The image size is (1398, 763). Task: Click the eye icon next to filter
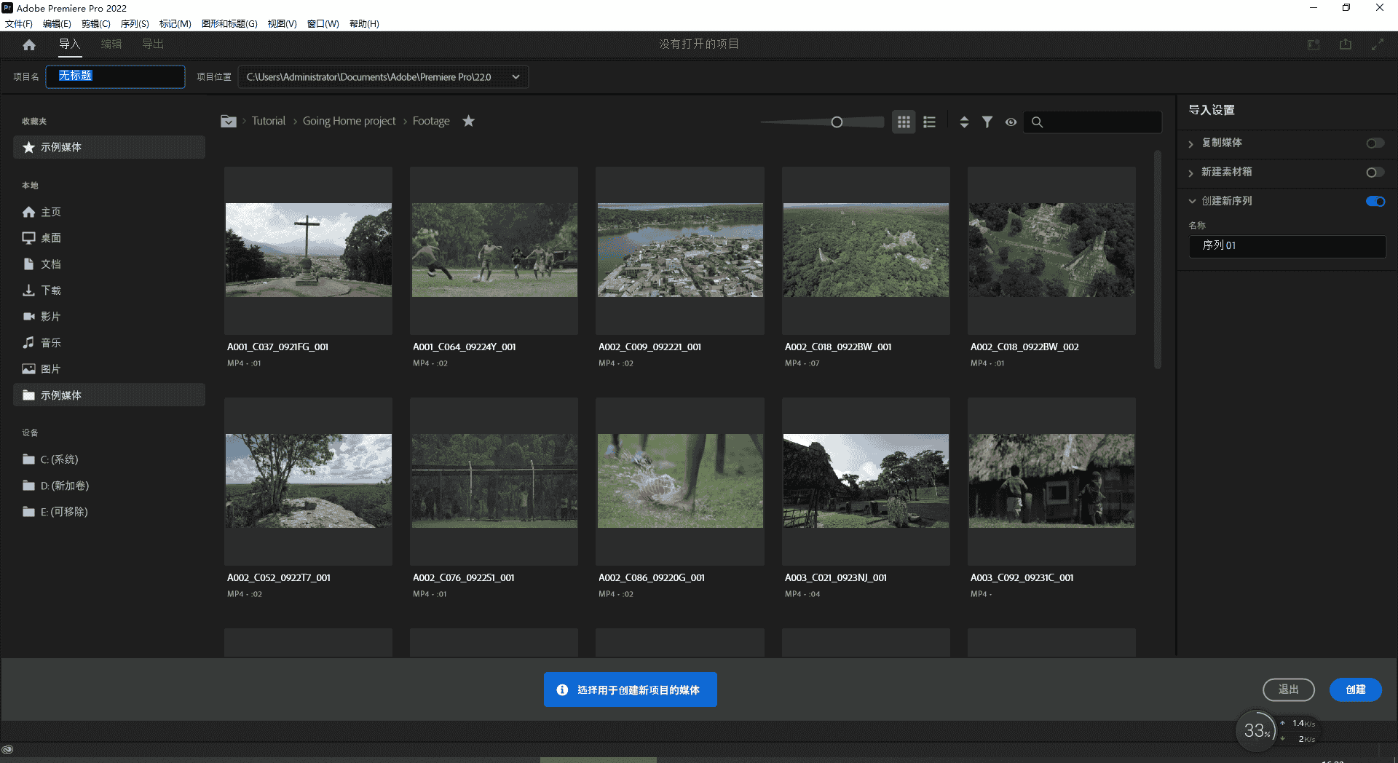[x=1011, y=122]
